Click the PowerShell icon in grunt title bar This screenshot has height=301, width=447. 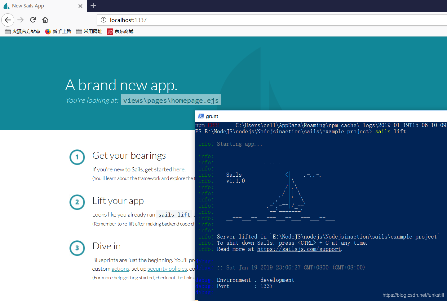[x=201, y=116]
